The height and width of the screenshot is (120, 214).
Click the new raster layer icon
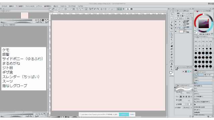177,18
